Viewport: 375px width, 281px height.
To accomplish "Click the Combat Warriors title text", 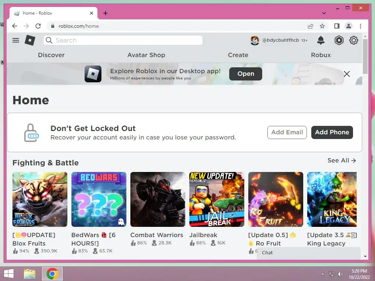I will coord(157,235).
